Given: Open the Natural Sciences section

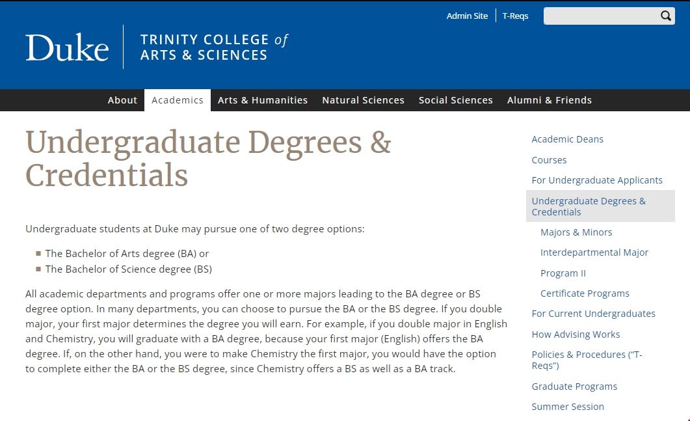Looking at the screenshot, I should [363, 100].
